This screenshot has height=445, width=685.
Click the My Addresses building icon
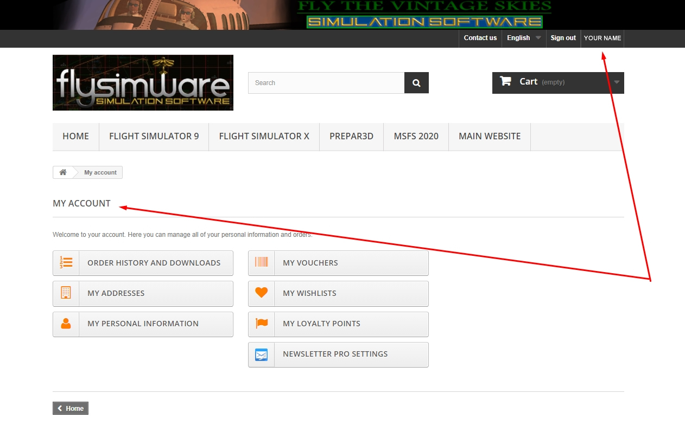coord(66,293)
